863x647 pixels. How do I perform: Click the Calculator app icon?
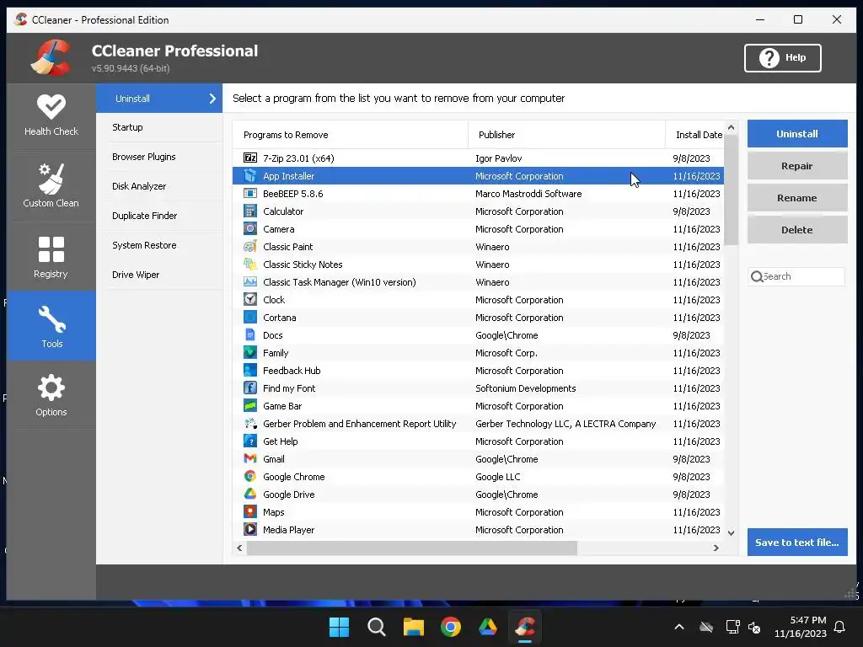249,211
